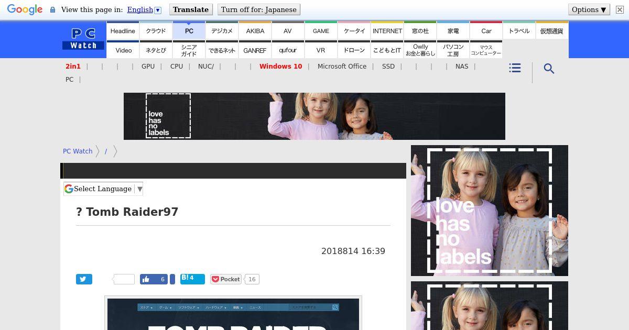Viewport: 629px width, 330px height.
Task: Open the AV tab
Action: point(288,31)
